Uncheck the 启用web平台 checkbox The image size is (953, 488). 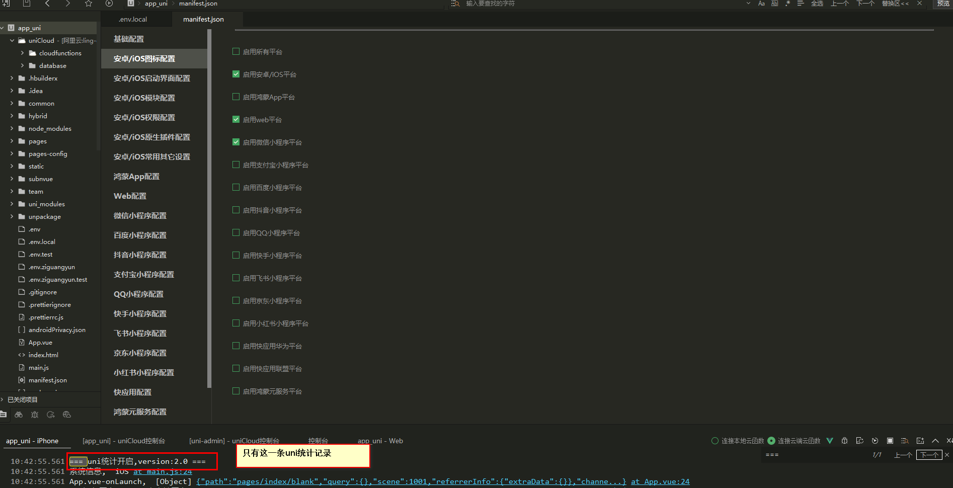[236, 119]
